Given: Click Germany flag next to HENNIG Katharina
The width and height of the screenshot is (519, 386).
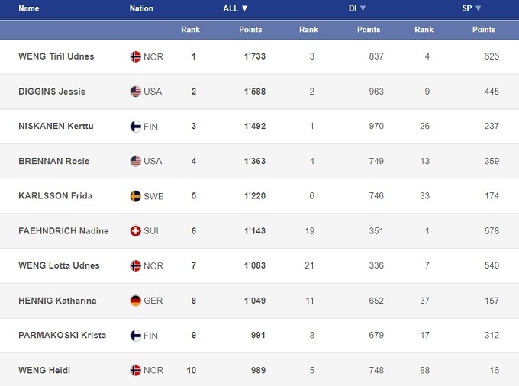Looking at the screenshot, I should pyautogui.click(x=136, y=301).
